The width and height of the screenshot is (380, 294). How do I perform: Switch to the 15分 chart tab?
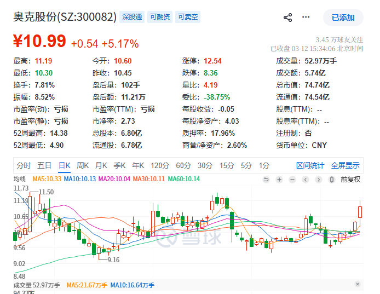point(227,165)
